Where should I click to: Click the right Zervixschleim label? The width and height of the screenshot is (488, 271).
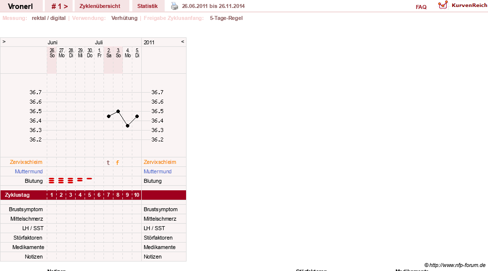pyautogui.click(x=160, y=162)
